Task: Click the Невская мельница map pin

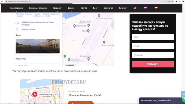Action: (99, 16)
